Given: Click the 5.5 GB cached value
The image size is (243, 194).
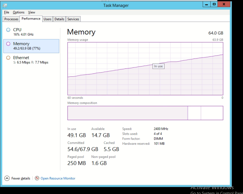Looking at the screenshot, I should [x=111, y=149].
